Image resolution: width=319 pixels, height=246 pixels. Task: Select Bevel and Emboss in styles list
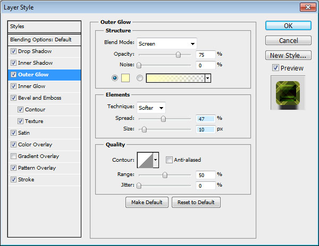click(40, 98)
